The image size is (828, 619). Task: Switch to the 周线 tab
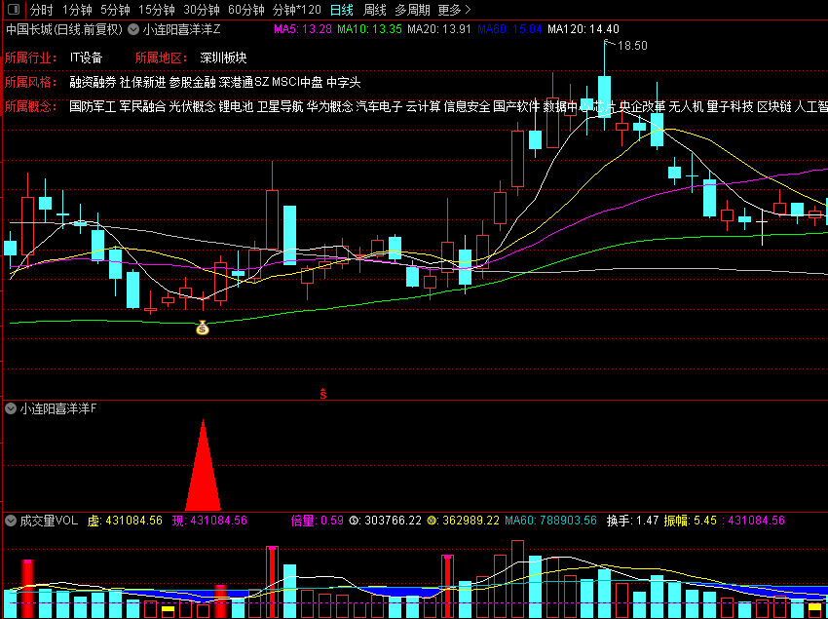coord(375,10)
